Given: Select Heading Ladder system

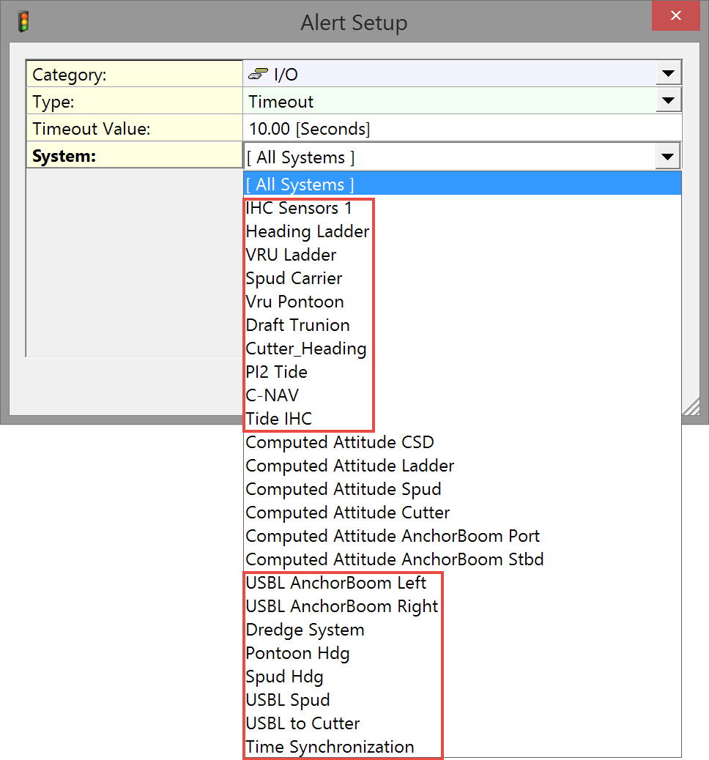Looking at the screenshot, I should (x=308, y=232).
